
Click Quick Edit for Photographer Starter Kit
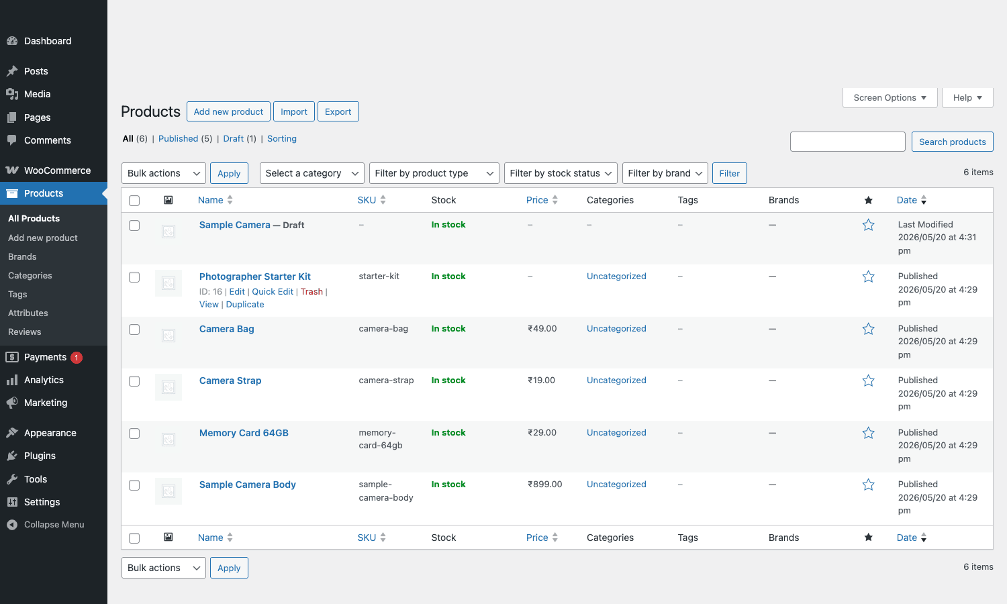(273, 291)
